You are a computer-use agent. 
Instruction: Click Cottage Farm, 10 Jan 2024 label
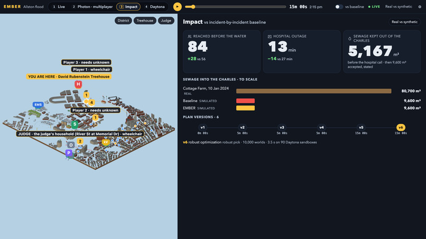tap(206, 89)
